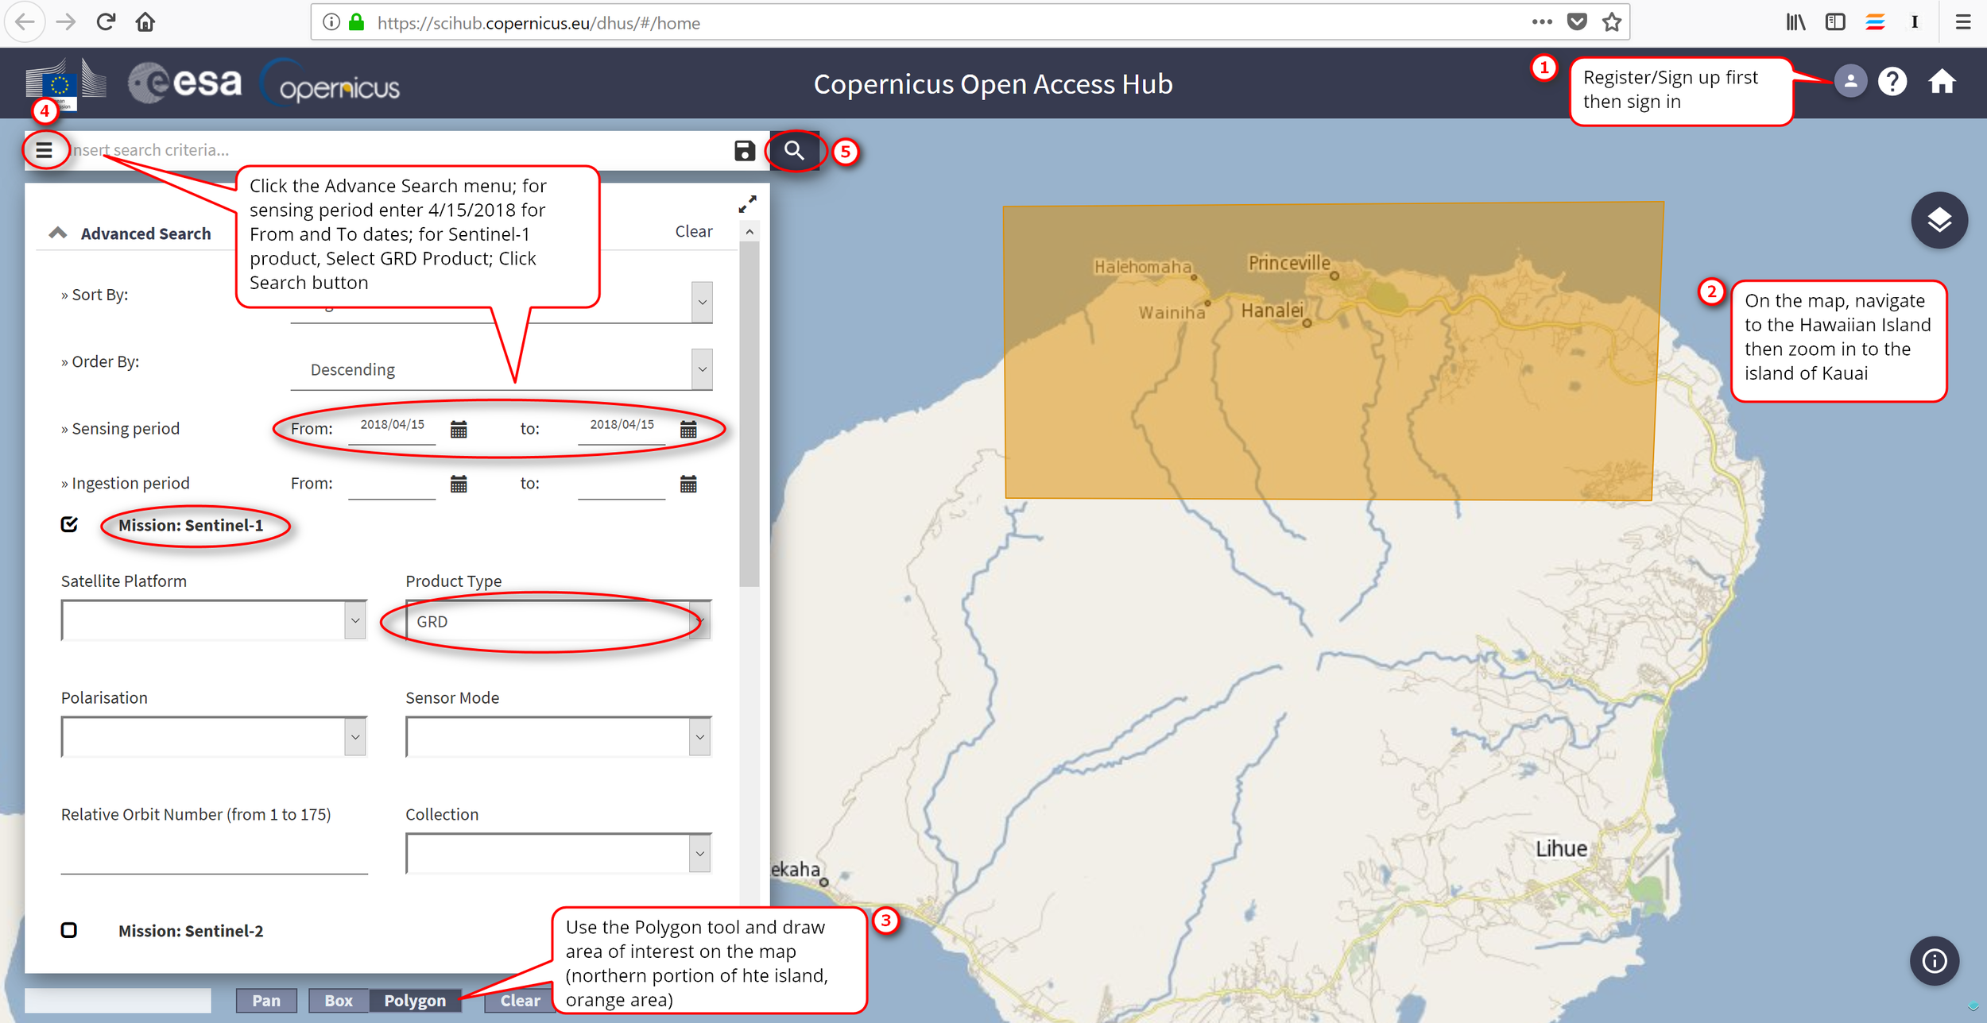Open the Product Type GRD dropdown

559,620
